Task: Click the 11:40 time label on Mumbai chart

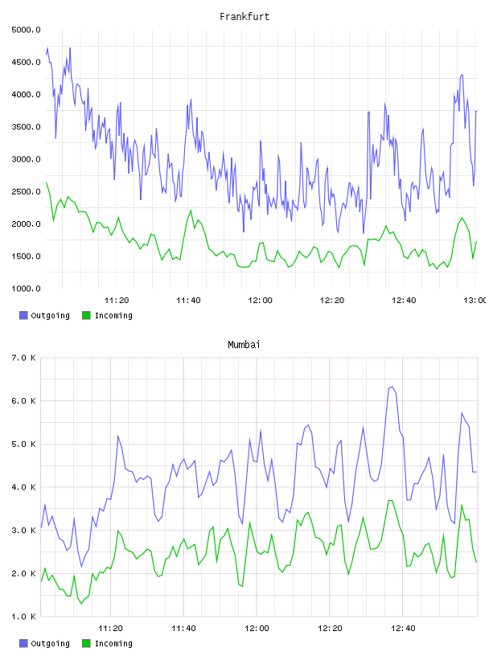Action: click(184, 629)
